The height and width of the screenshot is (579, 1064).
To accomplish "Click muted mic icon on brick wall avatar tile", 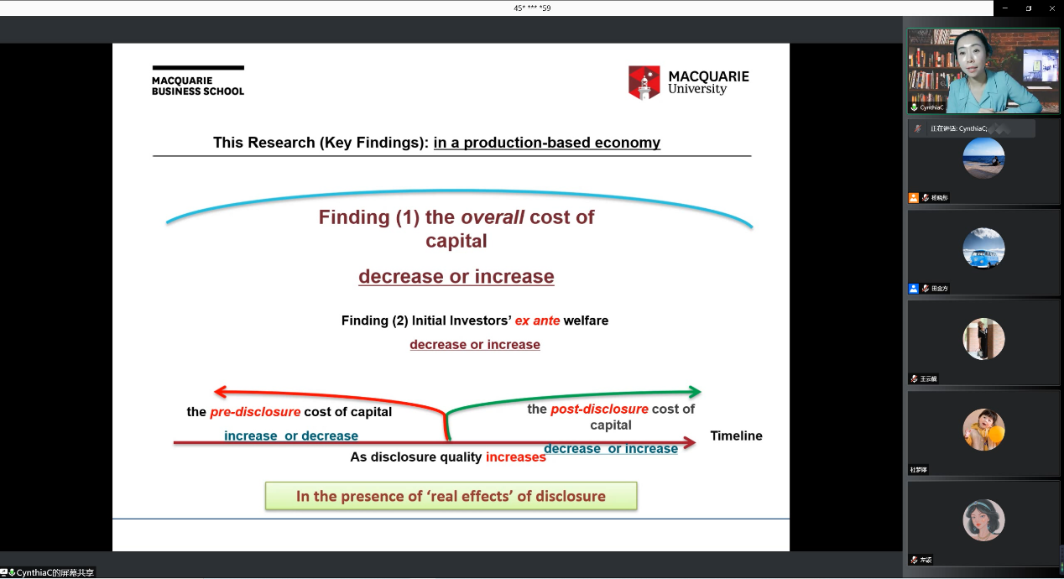I will click(915, 379).
